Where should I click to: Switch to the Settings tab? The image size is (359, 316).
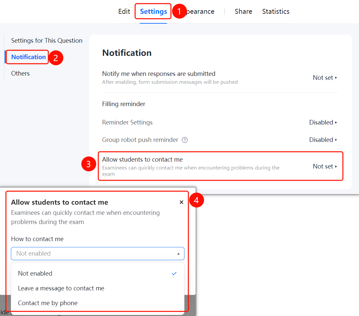point(154,11)
